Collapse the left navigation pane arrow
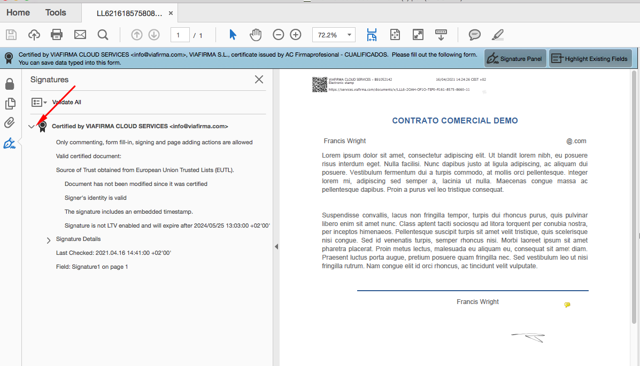The width and height of the screenshot is (640, 366). tap(276, 246)
